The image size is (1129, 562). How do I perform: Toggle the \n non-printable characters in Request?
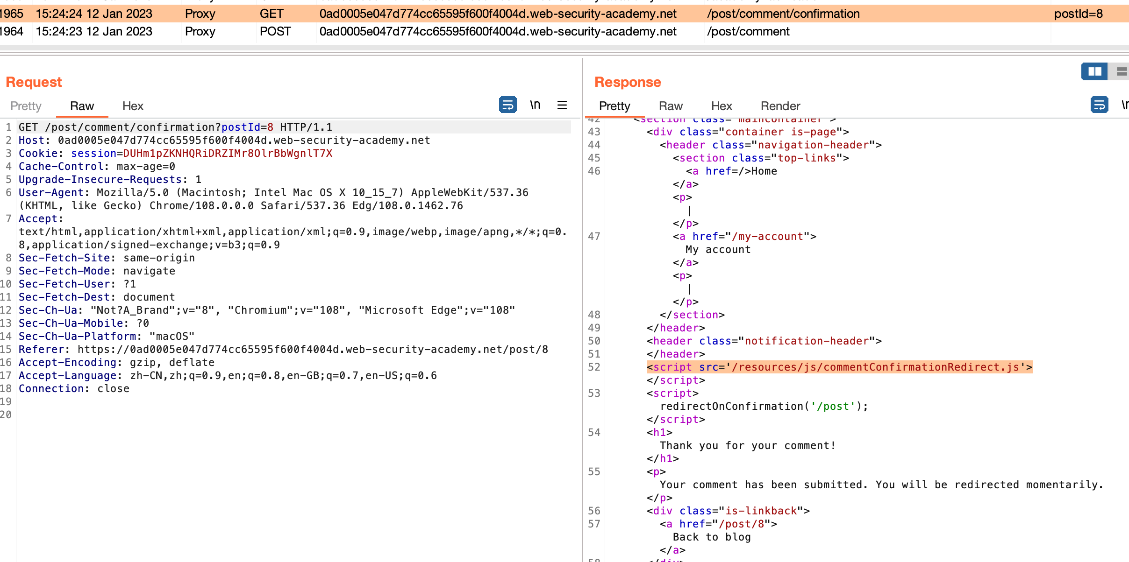point(535,105)
